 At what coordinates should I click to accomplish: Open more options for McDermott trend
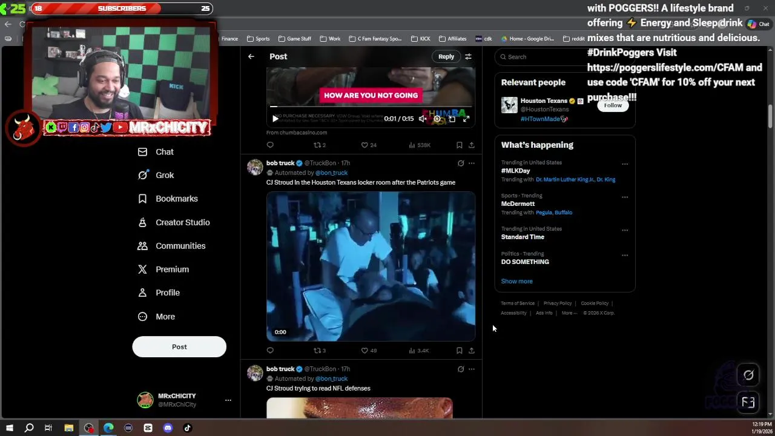(625, 197)
